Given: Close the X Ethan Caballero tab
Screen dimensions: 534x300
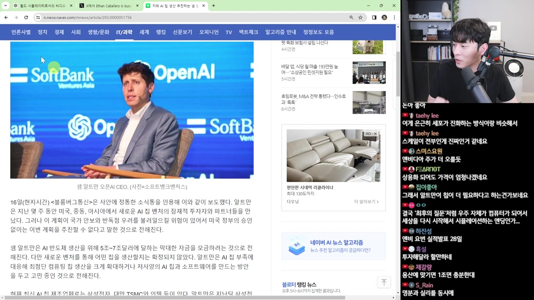Looking at the screenshot, I should [x=137, y=6].
